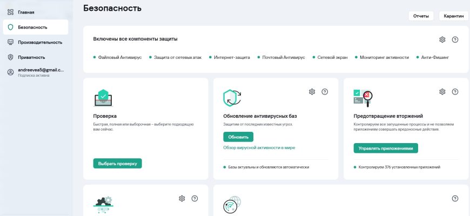Click help icon in Предотвращение вторжений card
470x216 pixels.
[x=455, y=92]
